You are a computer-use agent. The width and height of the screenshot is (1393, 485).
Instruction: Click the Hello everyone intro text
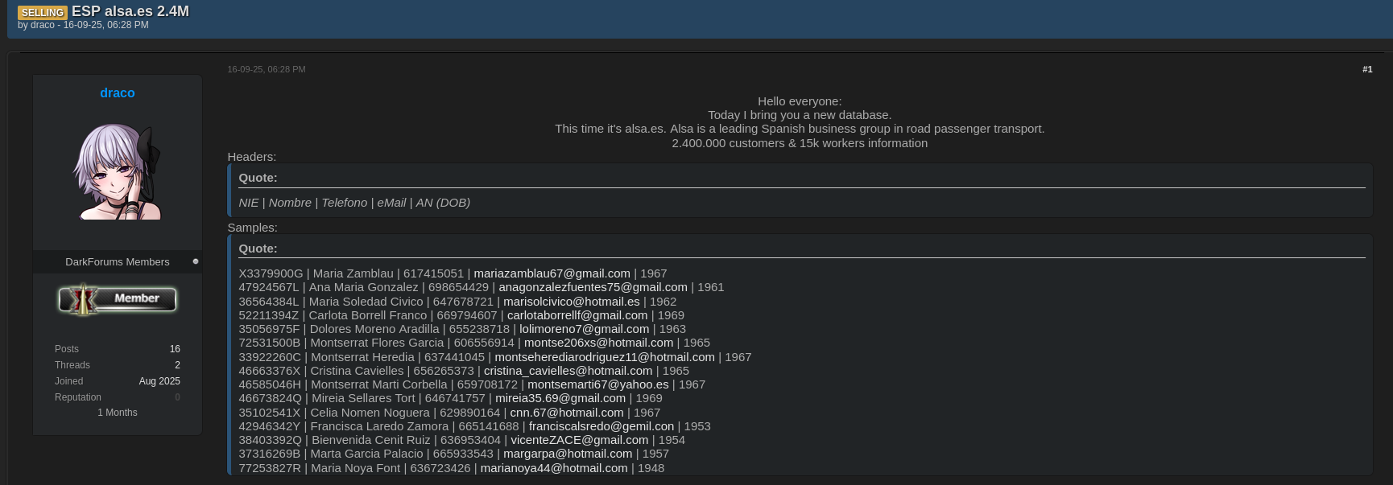(x=799, y=101)
